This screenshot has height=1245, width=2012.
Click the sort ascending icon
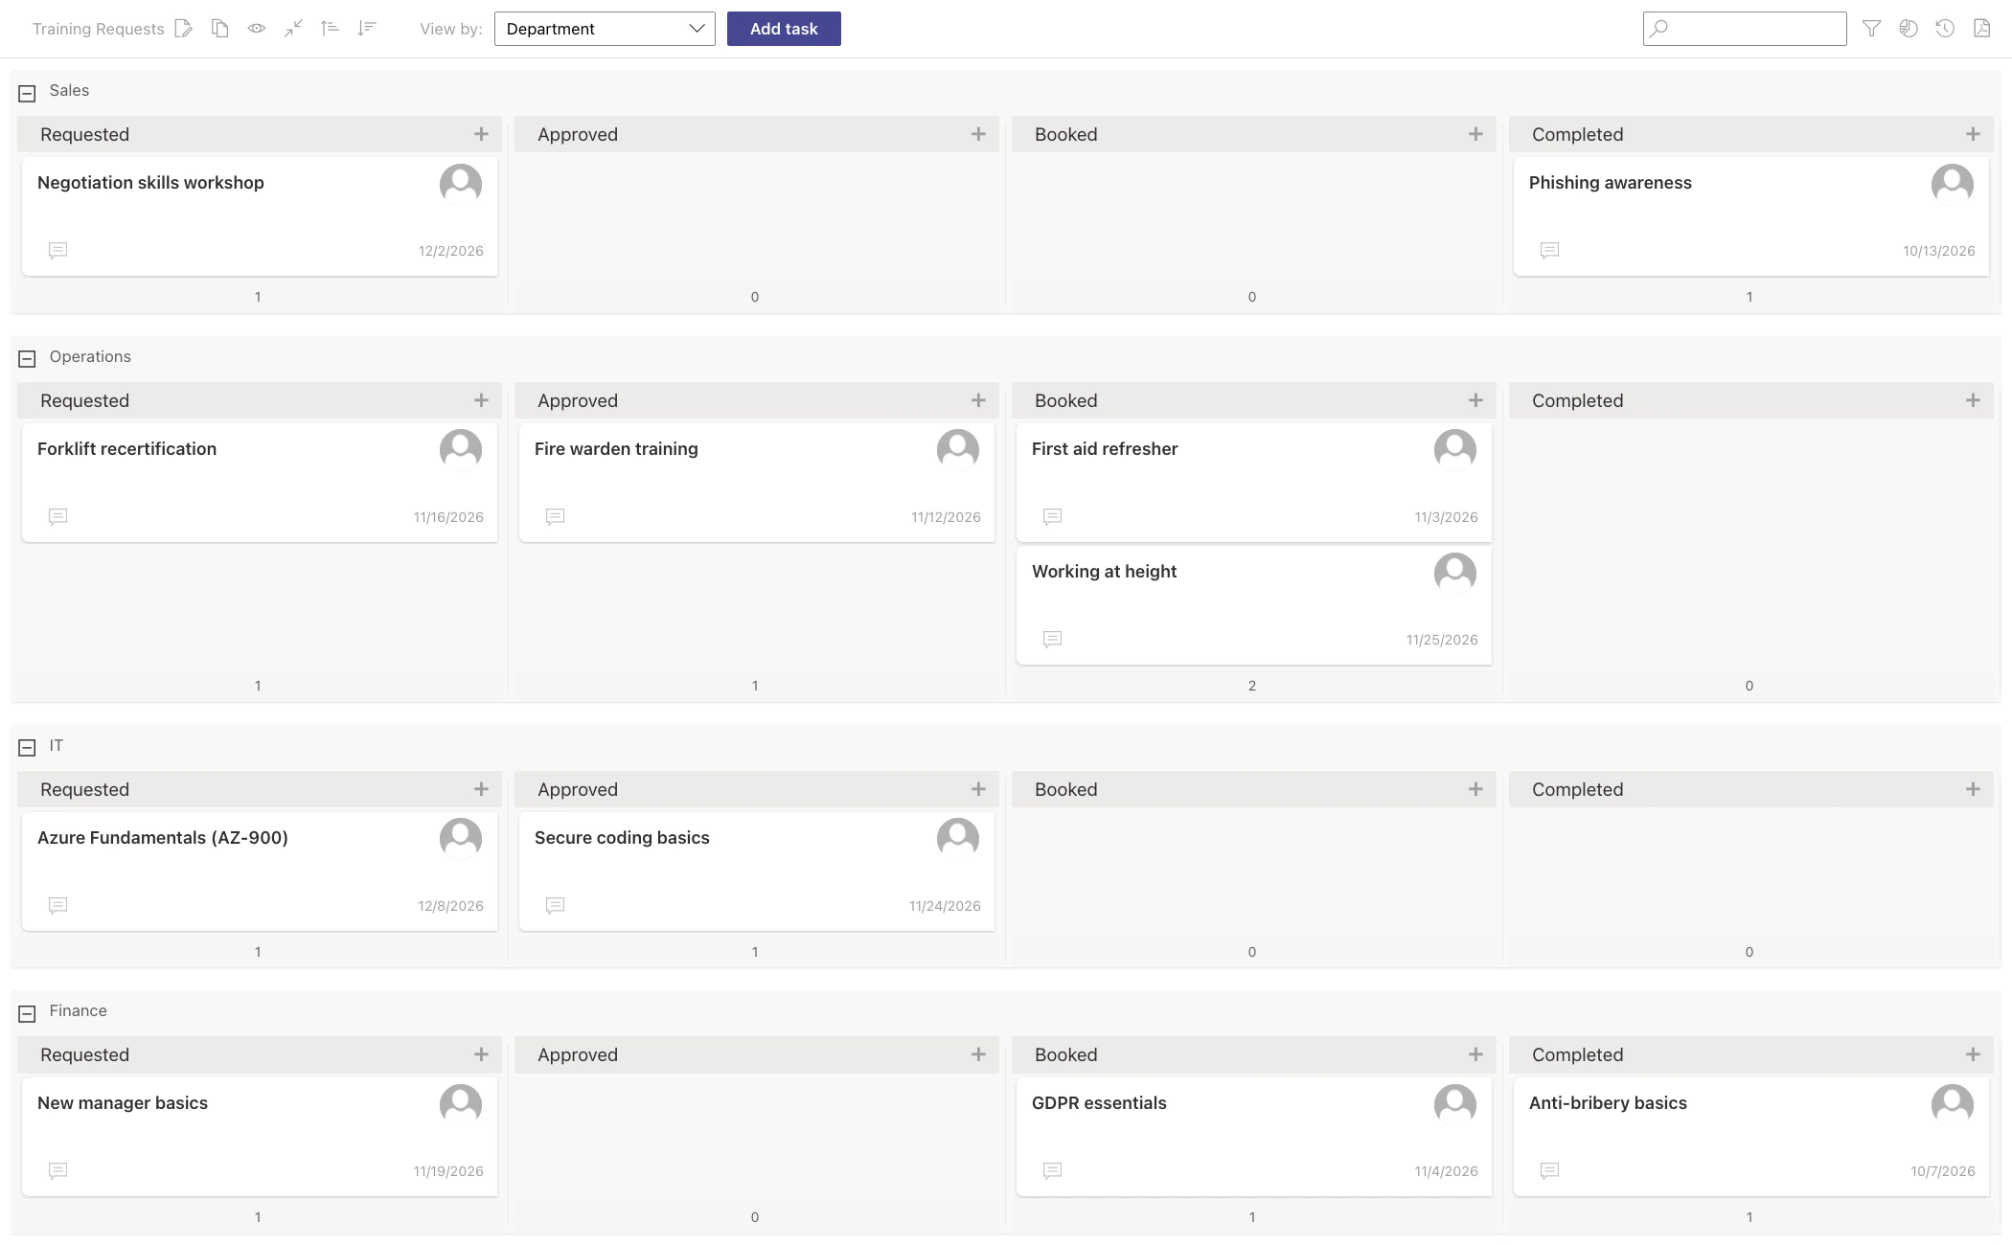[330, 29]
